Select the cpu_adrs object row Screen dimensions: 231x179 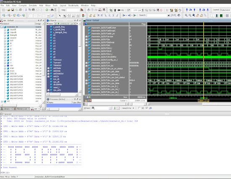[57, 90]
